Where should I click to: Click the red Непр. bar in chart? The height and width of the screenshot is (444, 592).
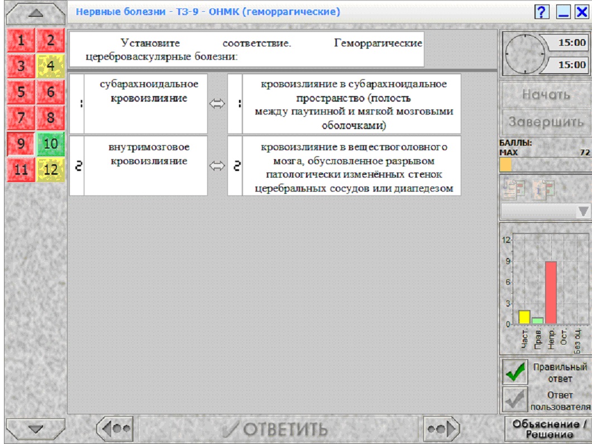pyautogui.click(x=551, y=293)
